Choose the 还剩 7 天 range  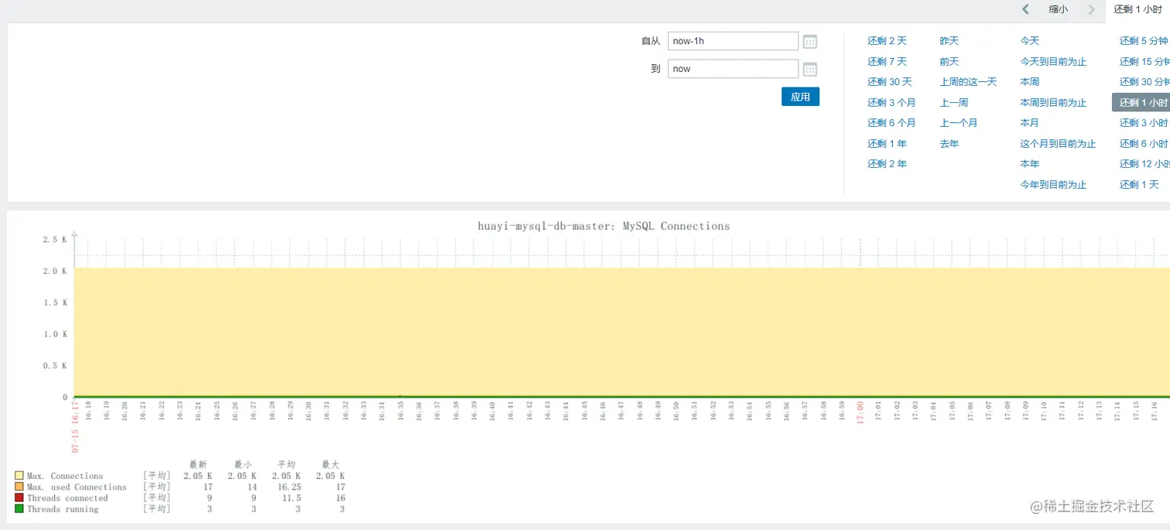coord(887,61)
